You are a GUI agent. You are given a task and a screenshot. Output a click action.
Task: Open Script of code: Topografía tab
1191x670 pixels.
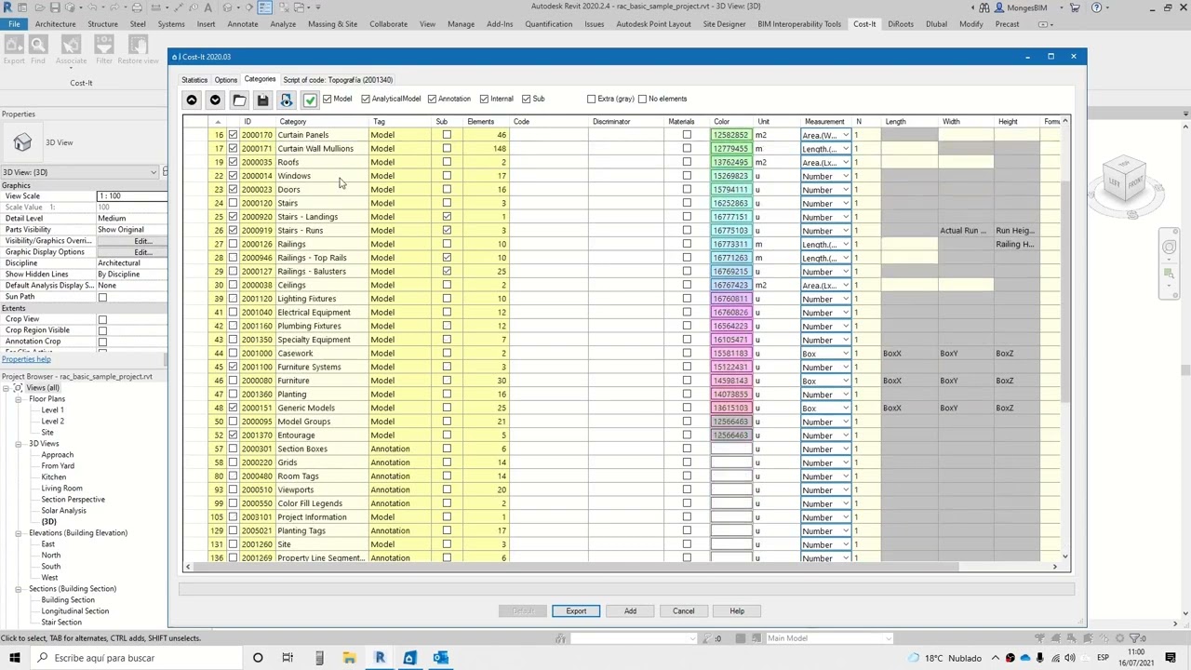338,80
